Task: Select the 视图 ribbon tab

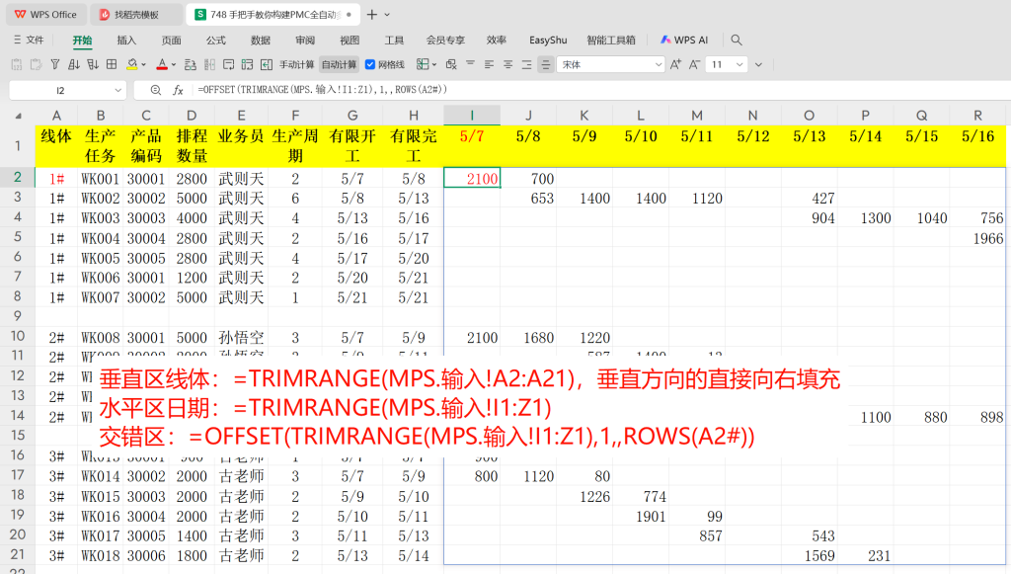Action: coord(350,40)
